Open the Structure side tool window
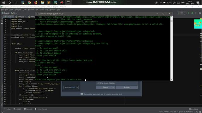 2,89
